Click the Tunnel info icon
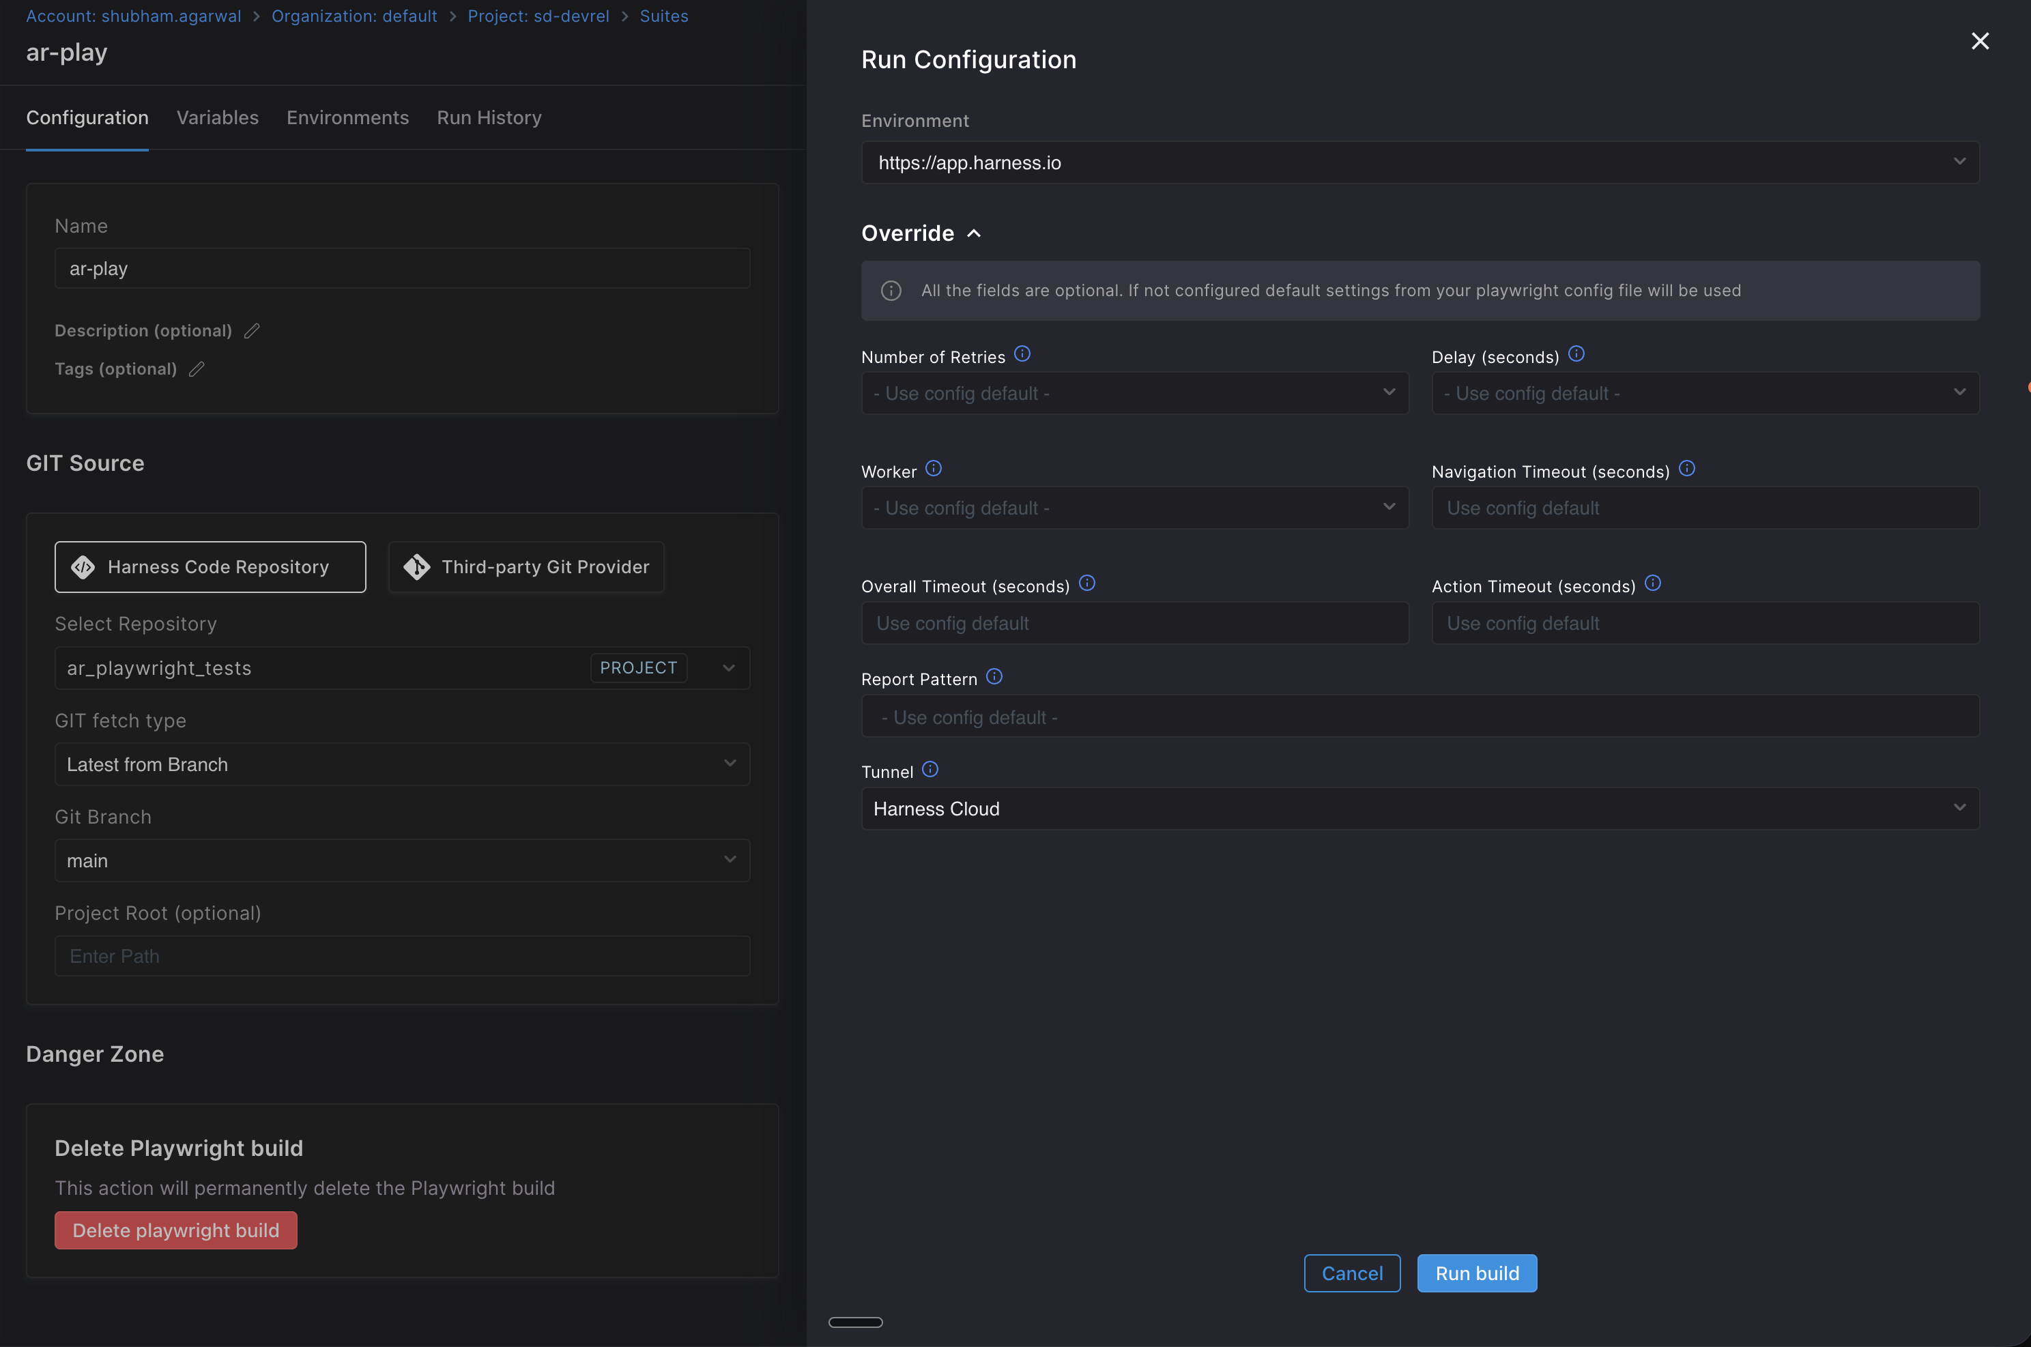The image size is (2031, 1347). [930, 770]
